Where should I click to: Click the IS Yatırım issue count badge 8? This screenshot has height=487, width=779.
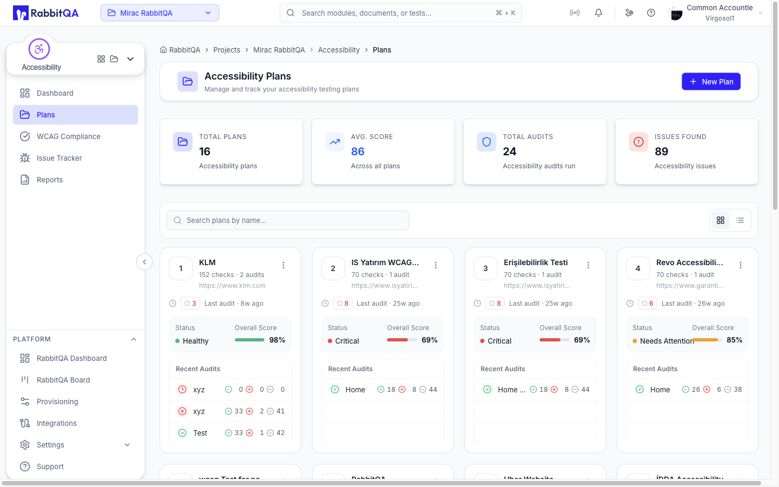343,304
